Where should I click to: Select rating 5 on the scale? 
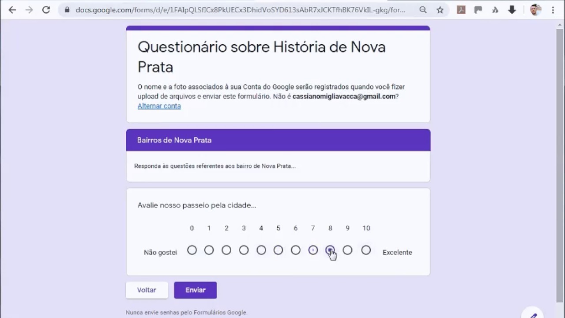[x=278, y=250]
